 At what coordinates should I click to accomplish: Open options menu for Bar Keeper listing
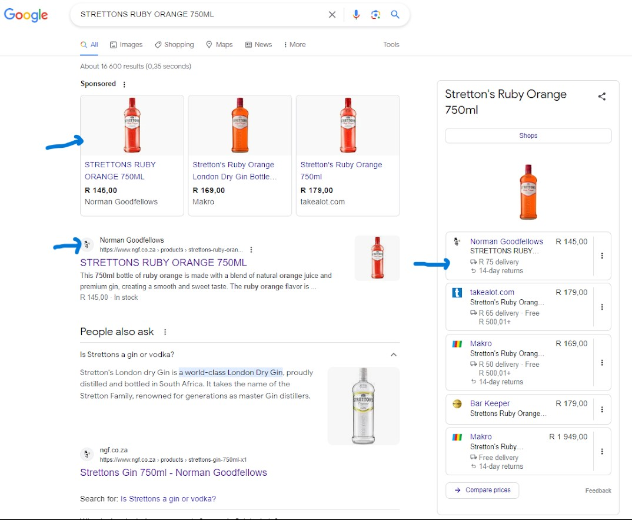[601, 409]
